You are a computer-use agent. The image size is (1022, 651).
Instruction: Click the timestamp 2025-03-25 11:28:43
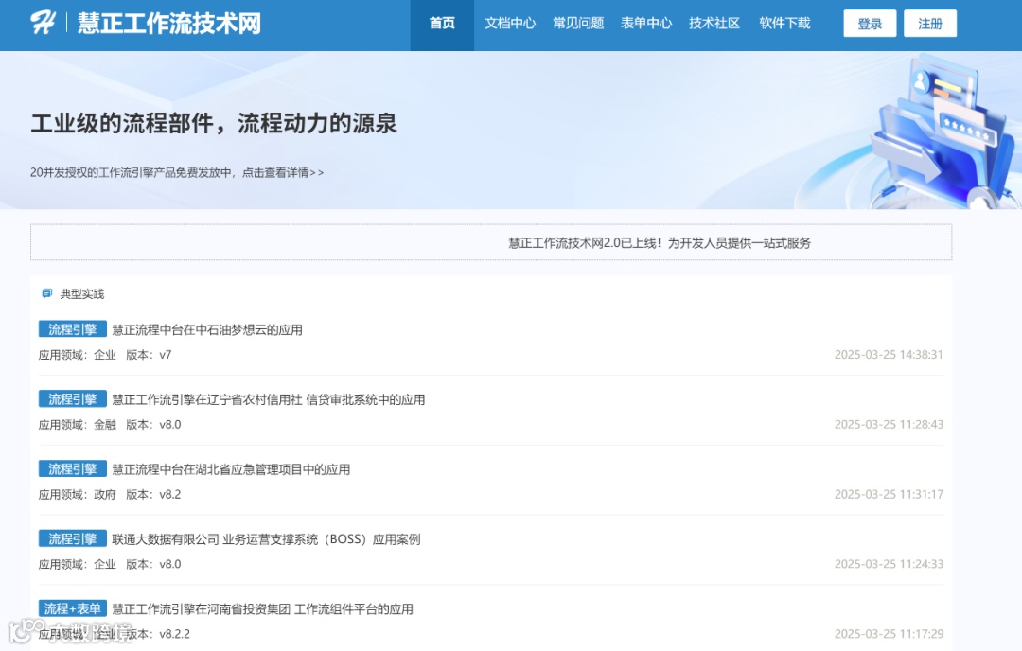(x=889, y=424)
